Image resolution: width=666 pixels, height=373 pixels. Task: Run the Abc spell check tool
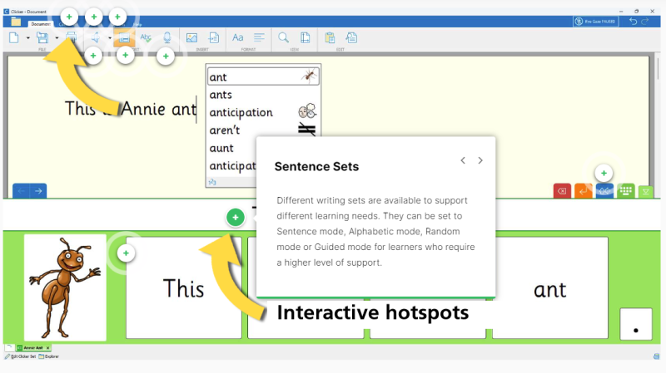click(x=146, y=37)
